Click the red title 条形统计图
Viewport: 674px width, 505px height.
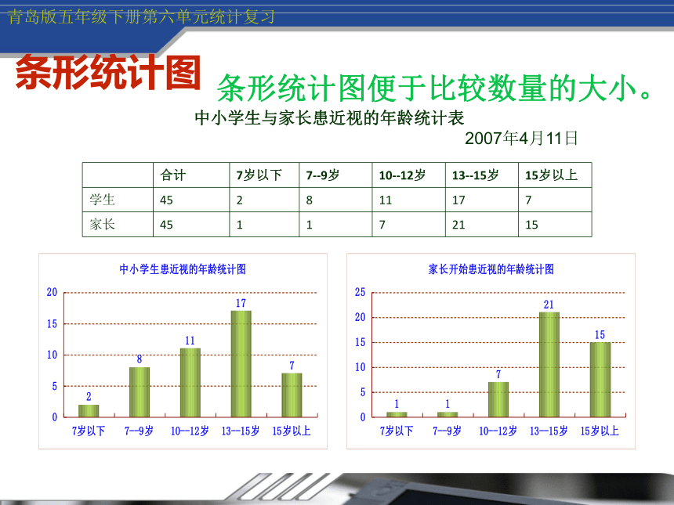108,73
